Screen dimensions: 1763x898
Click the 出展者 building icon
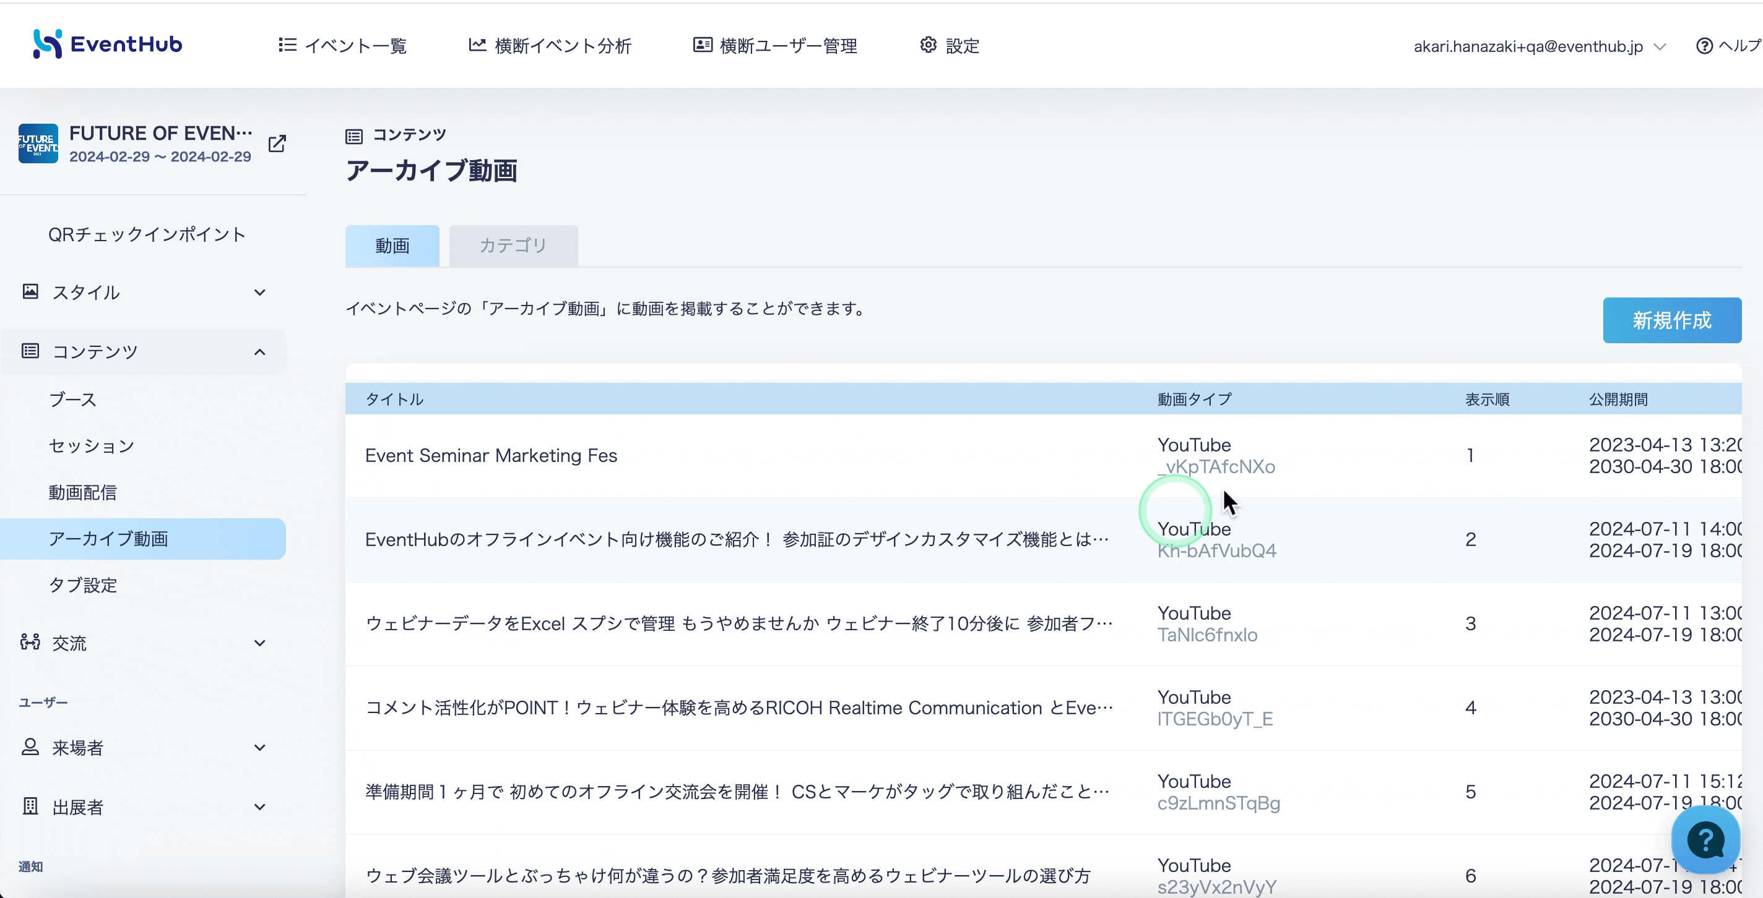click(30, 806)
